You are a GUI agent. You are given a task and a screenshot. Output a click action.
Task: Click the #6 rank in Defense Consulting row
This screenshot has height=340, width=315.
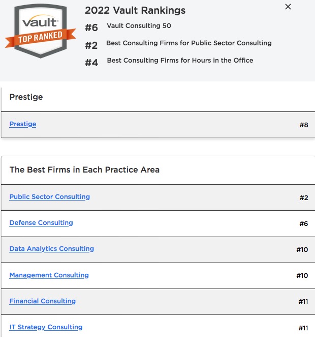303,224
